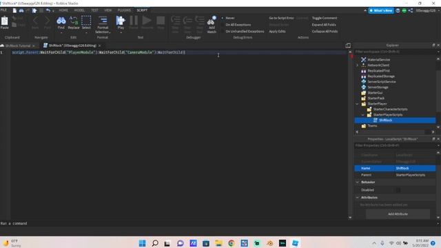Select On All Exceptions option
The width and height of the screenshot is (441, 248).
coord(238,25)
